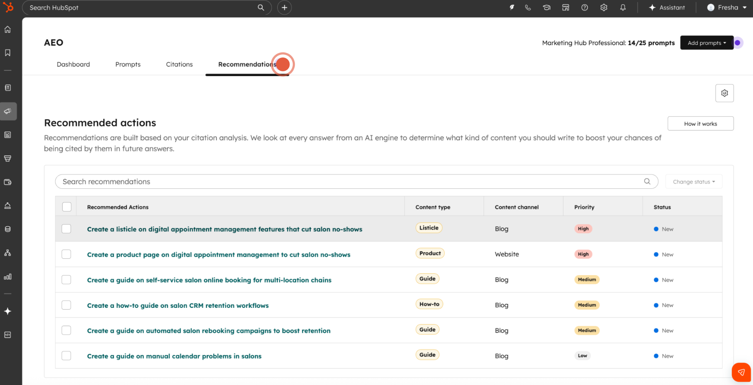Open listicle on digital appointment management link
Screen dimensions: 753x385
click(225, 229)
